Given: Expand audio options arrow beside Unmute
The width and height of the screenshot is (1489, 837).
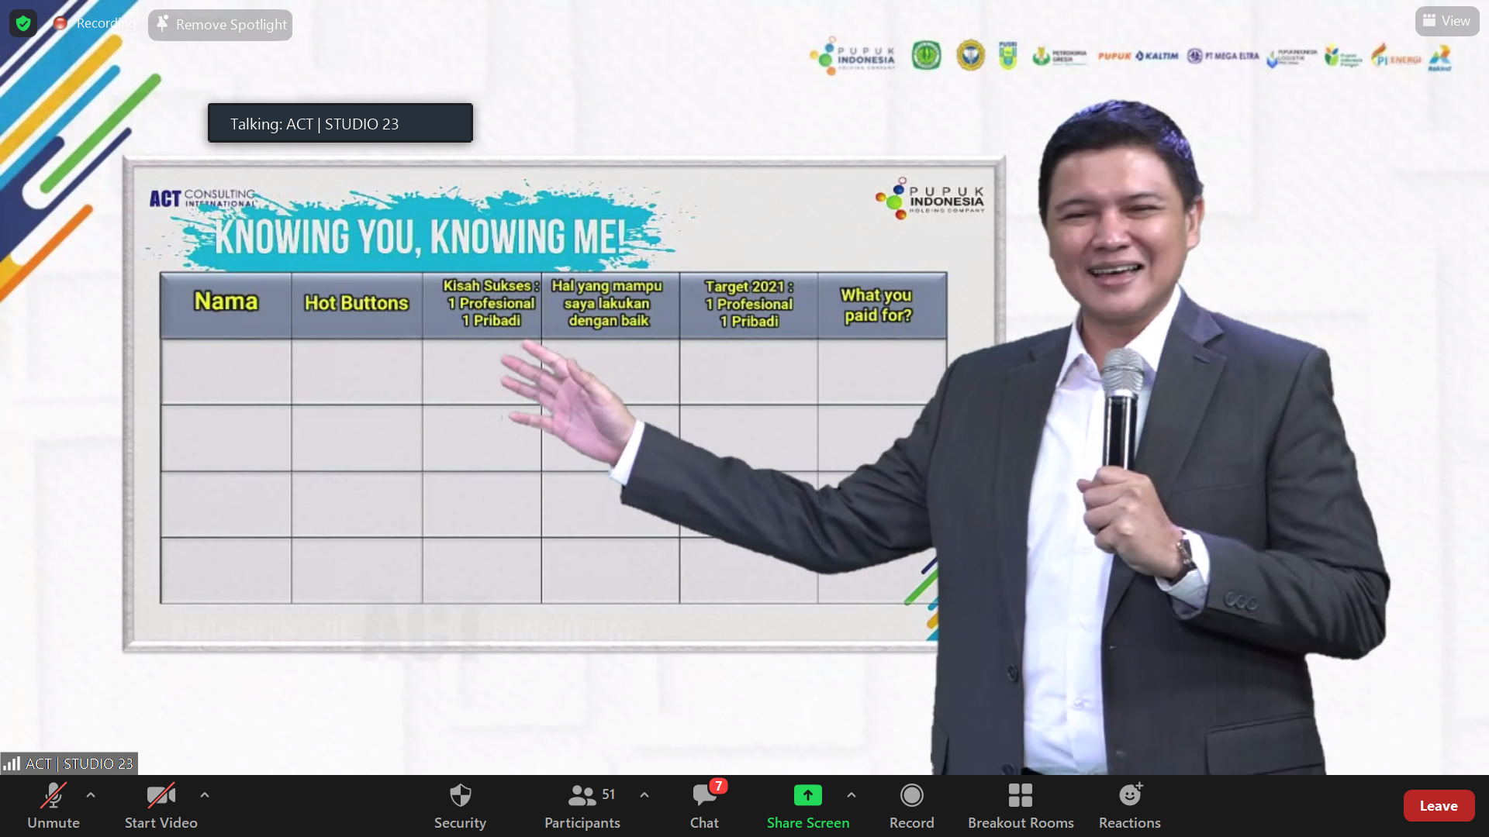Looking at the screenshot, I should click(91, 795).
